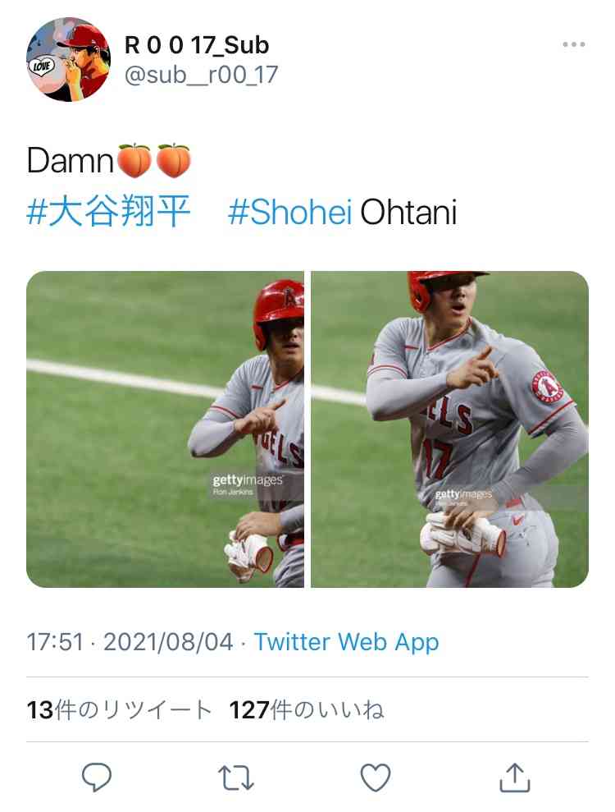This screenshot has height=812, width=615.
Task: Open the R0017_Sub profile avatar
Action: point(68,59)
